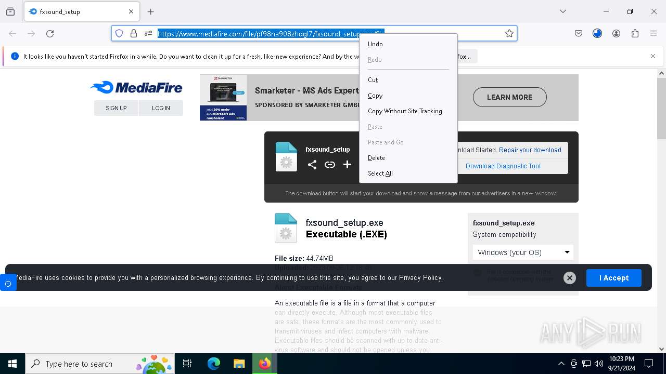
Task: Open the cookie settings gear icon
Action: coord(8,284)
